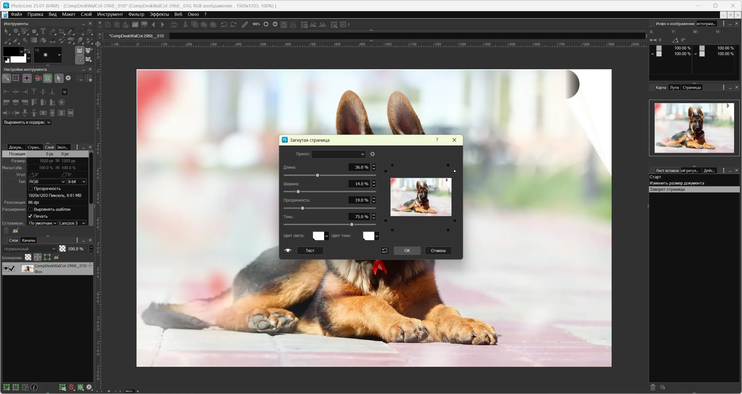This screenshot has width=742, height=394.
Task: Open preset settings gear in dialog
Action: click(x=372, y=154)
